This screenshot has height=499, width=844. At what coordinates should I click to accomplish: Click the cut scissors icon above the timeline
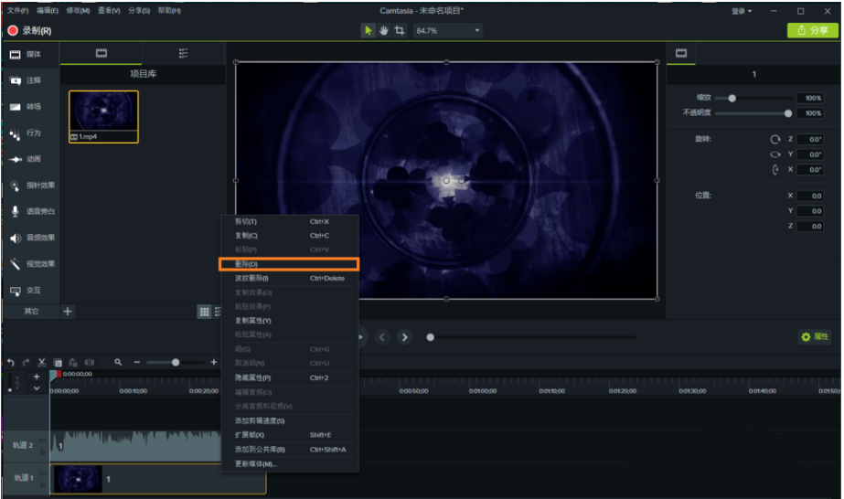coord(42,363)
